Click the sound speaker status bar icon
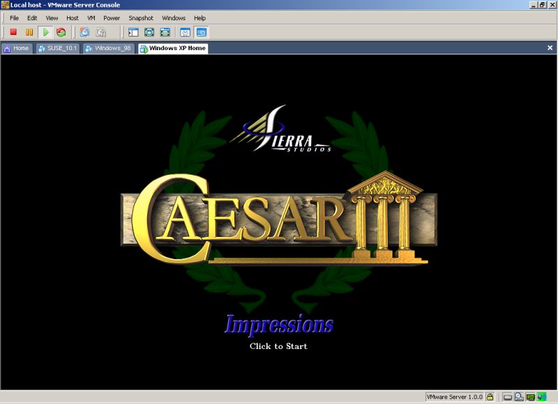The height and width of the screenshot is (404, 558). [x=541, y=397]
